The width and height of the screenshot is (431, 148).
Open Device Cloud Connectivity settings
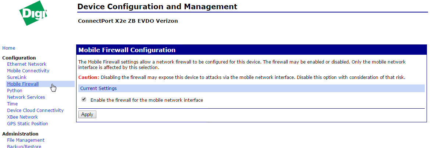[35, 111]
